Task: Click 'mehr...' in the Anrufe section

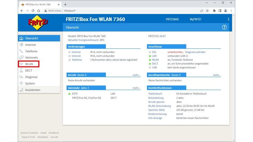Action: (x=136, y=75)
